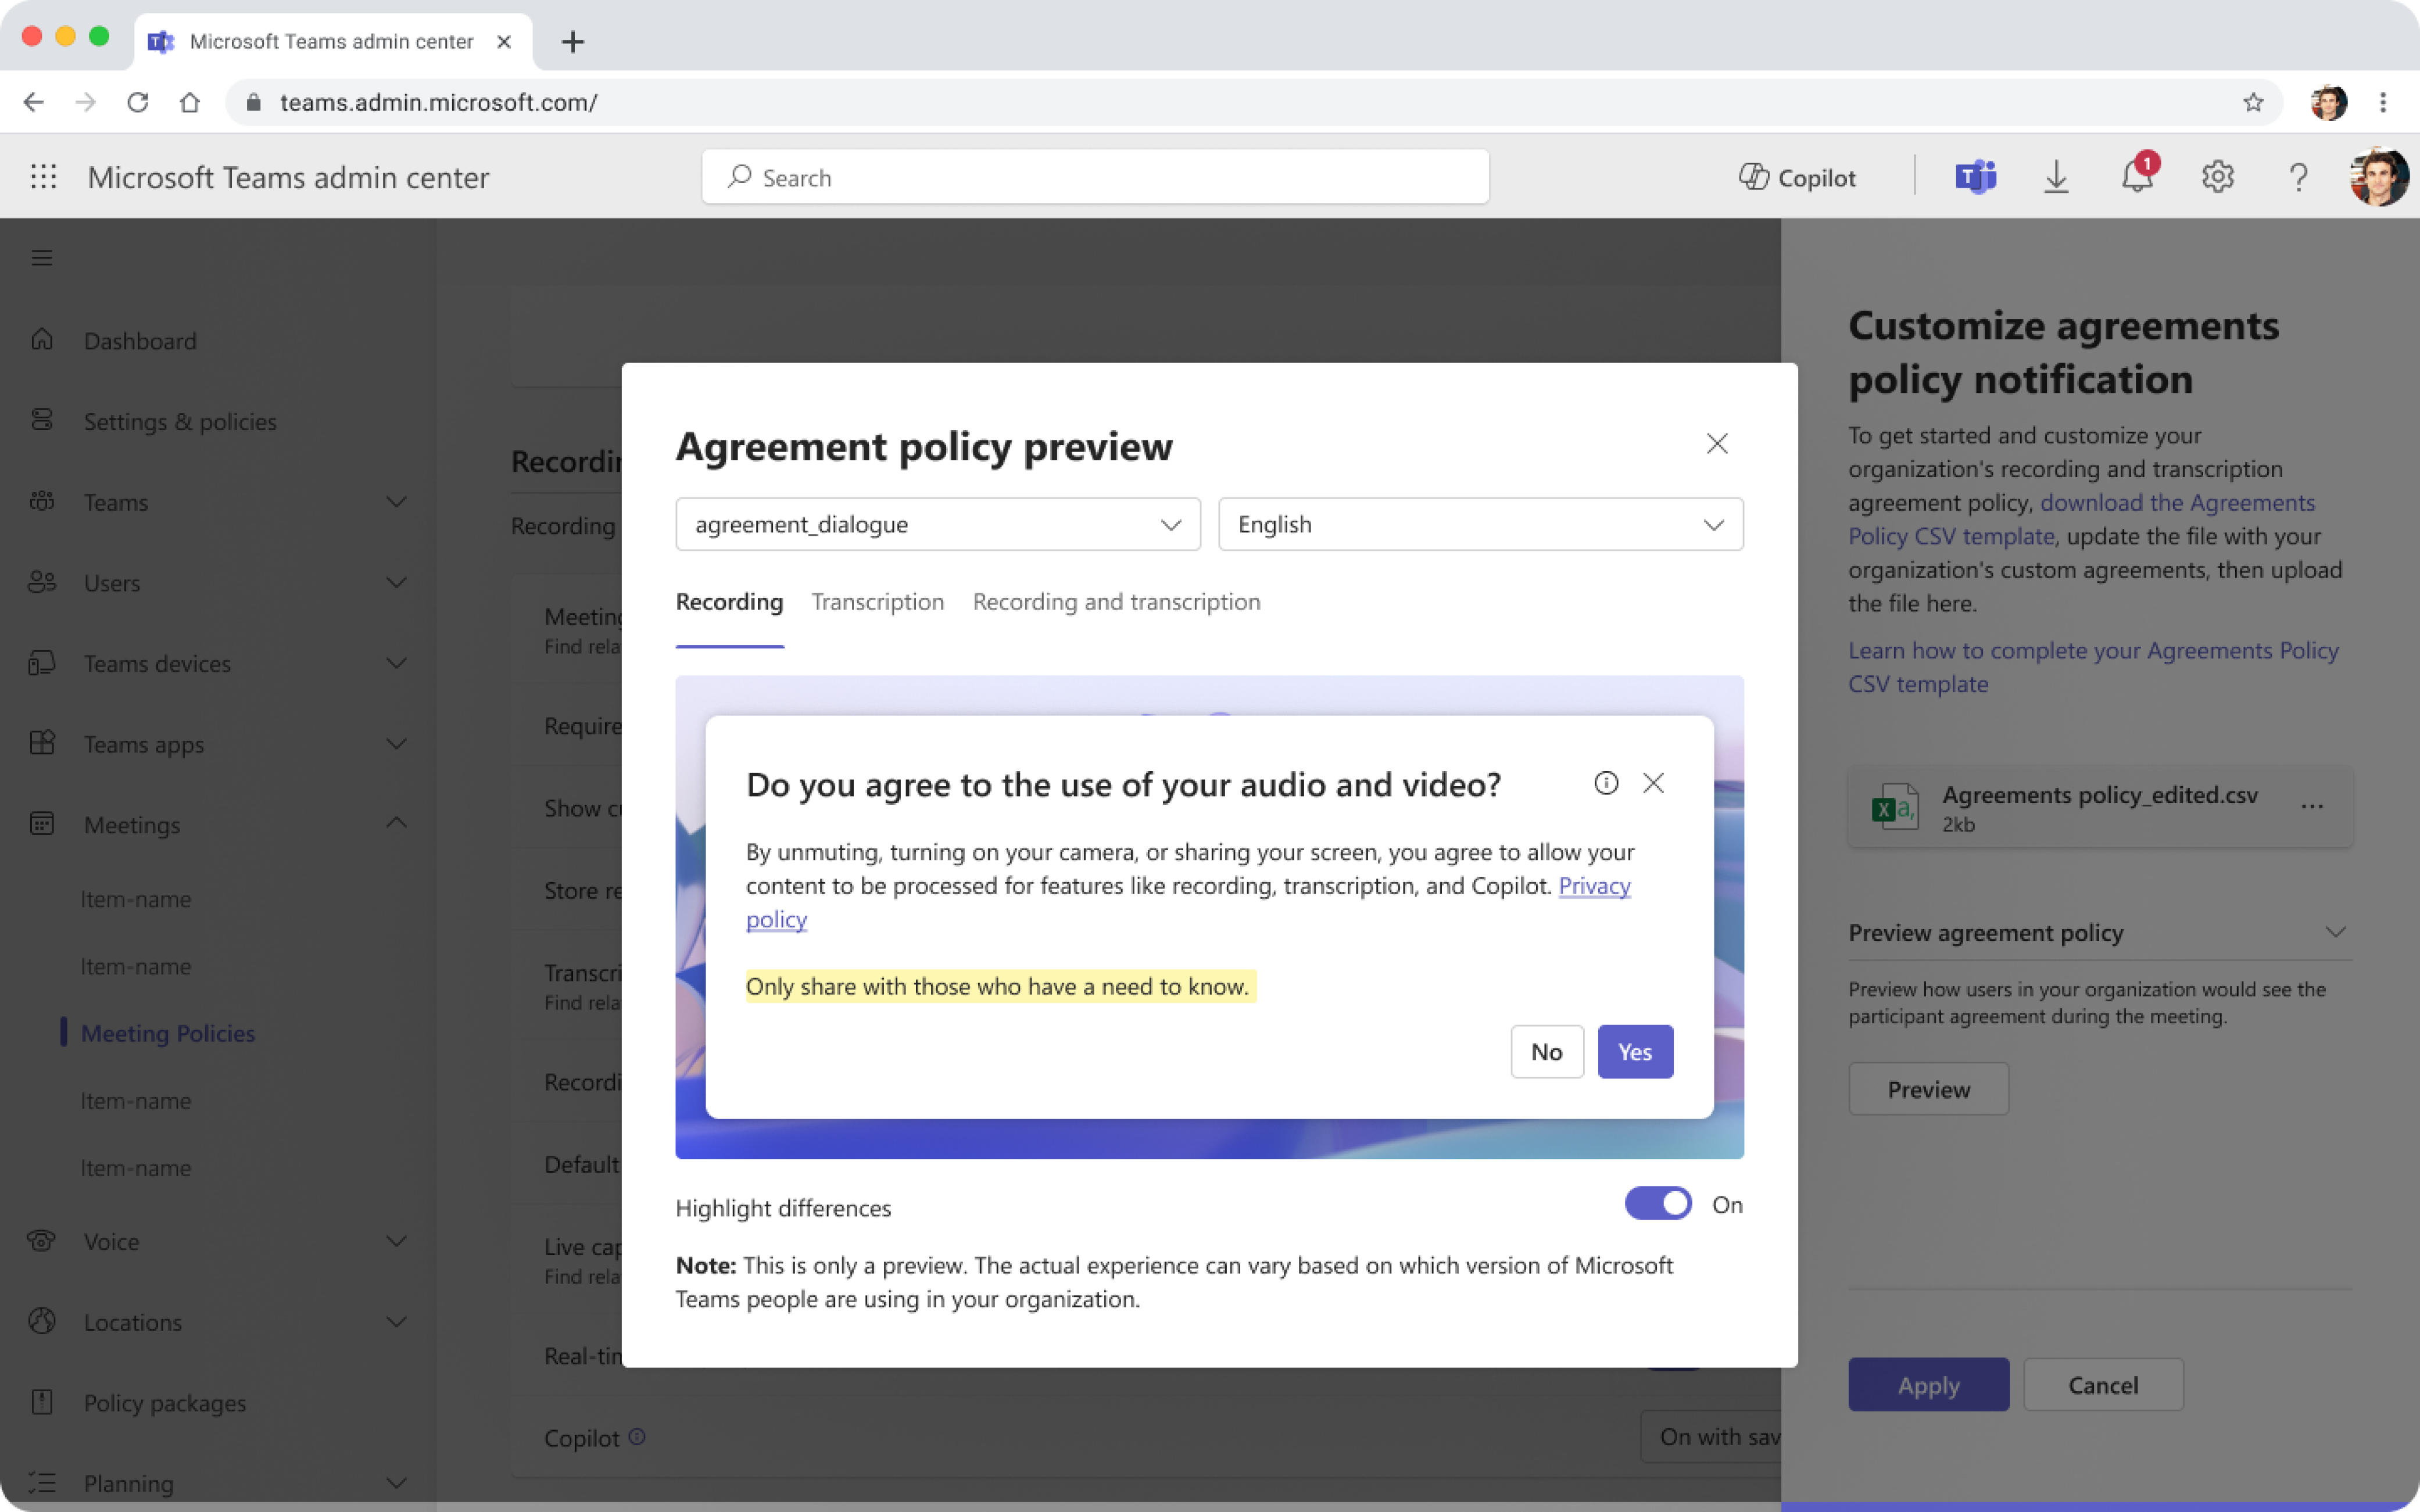Collapse the Preview agreement policy section
The width and height of the screenshot is (2420, 1512).
2335,932
